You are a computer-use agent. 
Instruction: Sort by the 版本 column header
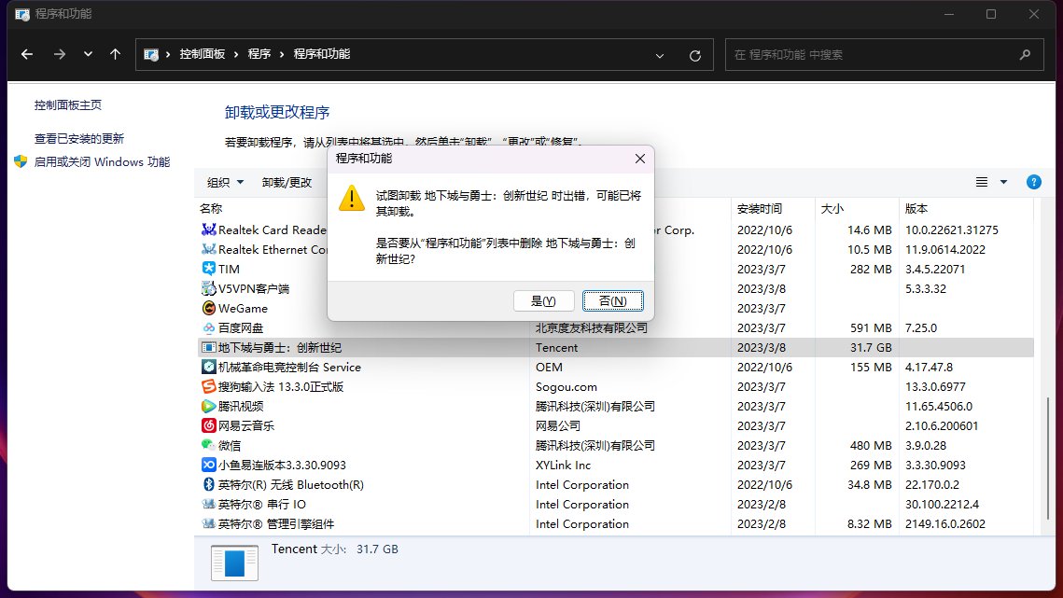point(916,209)
